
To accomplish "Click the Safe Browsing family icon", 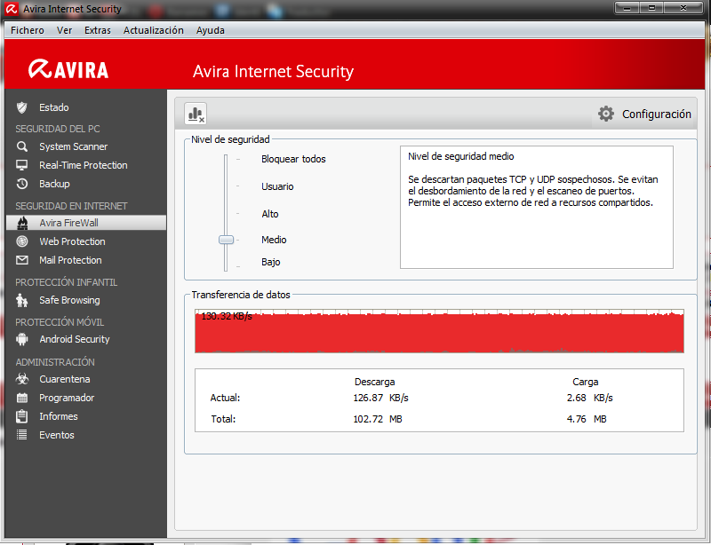I will click(21, 300).
